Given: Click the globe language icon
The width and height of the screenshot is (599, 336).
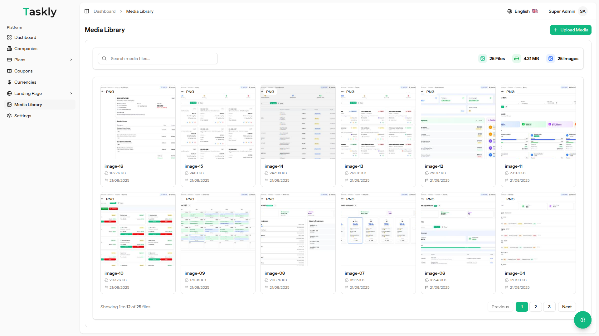Looking at the screenshot, I should (510, 11).
